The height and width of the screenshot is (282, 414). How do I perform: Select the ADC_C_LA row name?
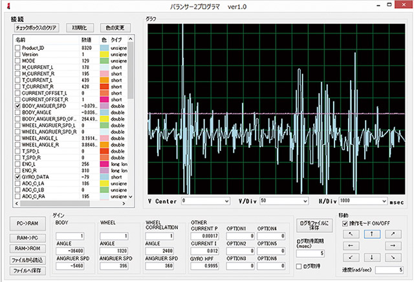coord(33,183)
